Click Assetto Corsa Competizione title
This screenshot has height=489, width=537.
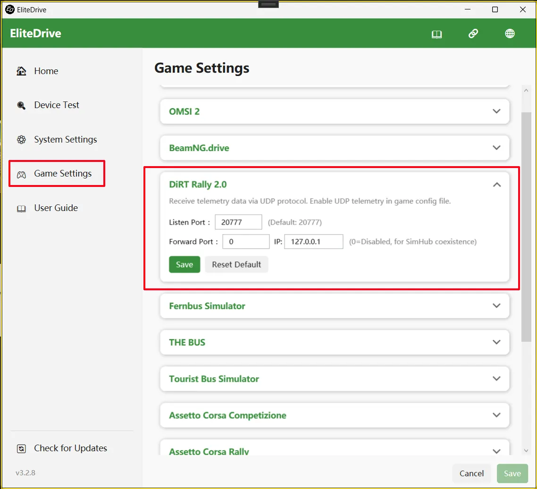(227, 415)
